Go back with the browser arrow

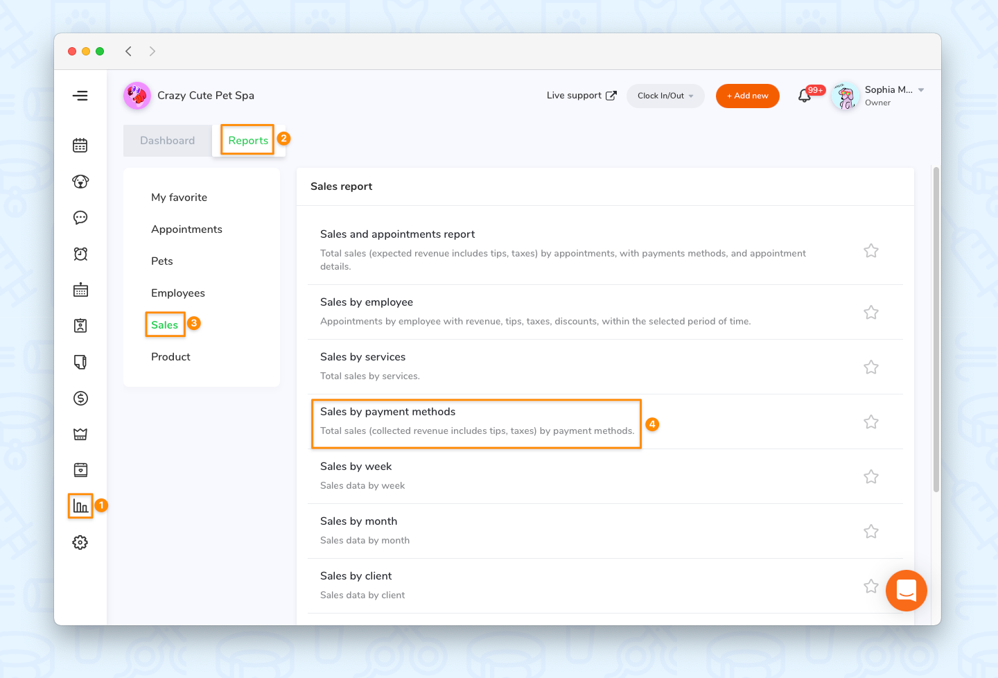click(128, 51)
